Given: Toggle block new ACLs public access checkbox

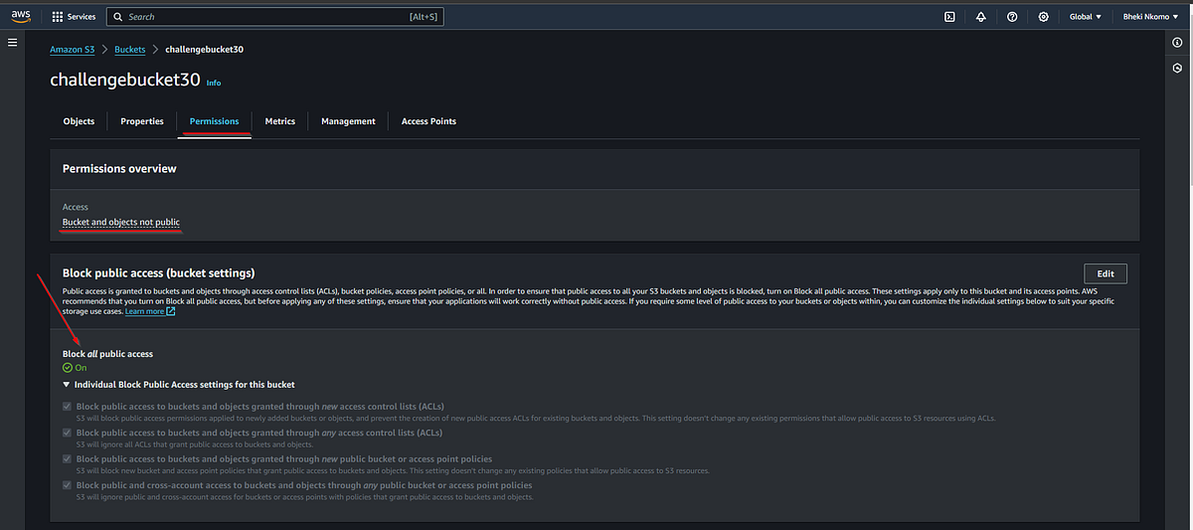Looking at the screenshot, I should (x=68, y=407).
